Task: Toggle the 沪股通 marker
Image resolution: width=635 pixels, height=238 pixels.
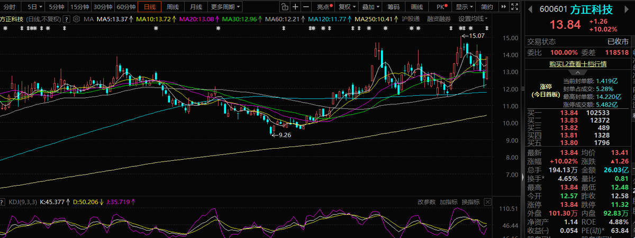Action: tap(411, 19)
